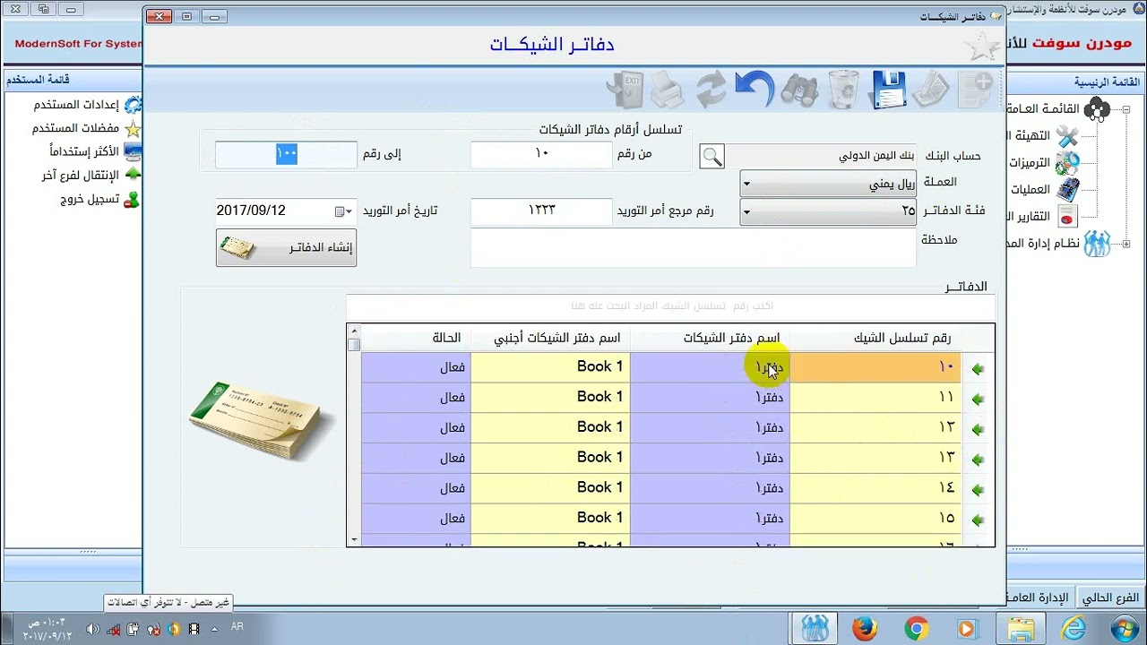Switch to الفرع الحالي tab
Screen dimensions: 1147x645
[1110, 598]
